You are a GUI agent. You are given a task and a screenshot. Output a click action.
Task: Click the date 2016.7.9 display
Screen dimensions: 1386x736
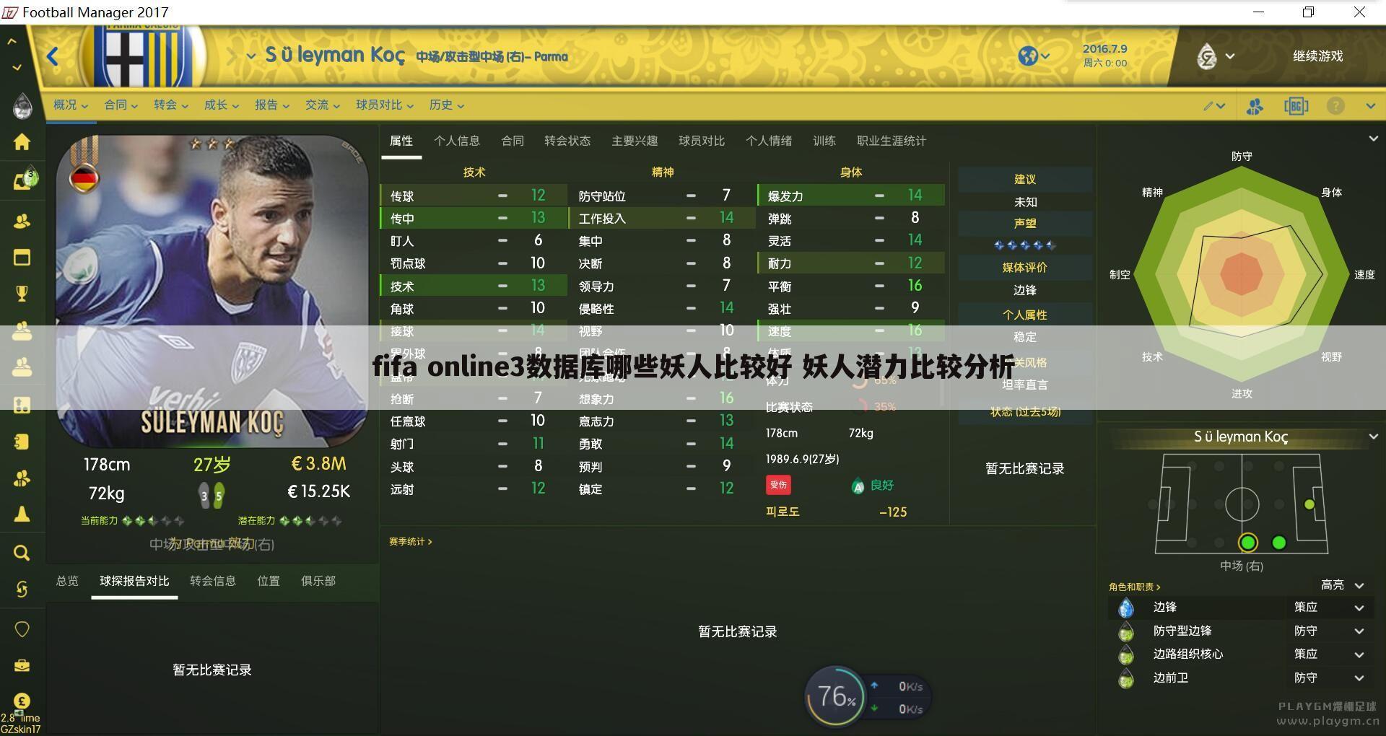[x=1104, y=49]
